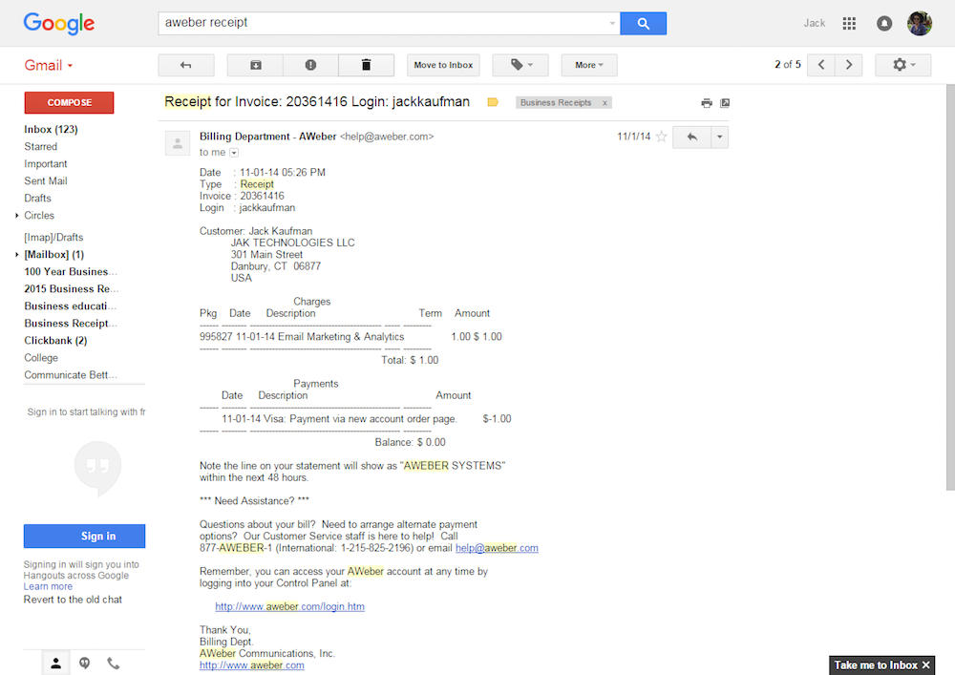Print the email using the printer icon
The height and width of the screenshot is (675, 955).
pos(707,103)
